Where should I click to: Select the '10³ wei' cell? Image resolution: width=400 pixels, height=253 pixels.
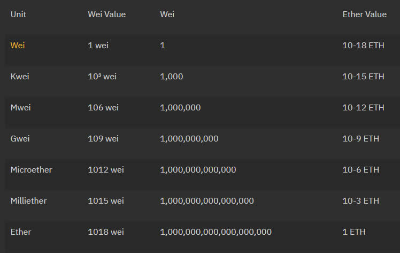pos(102,77)
